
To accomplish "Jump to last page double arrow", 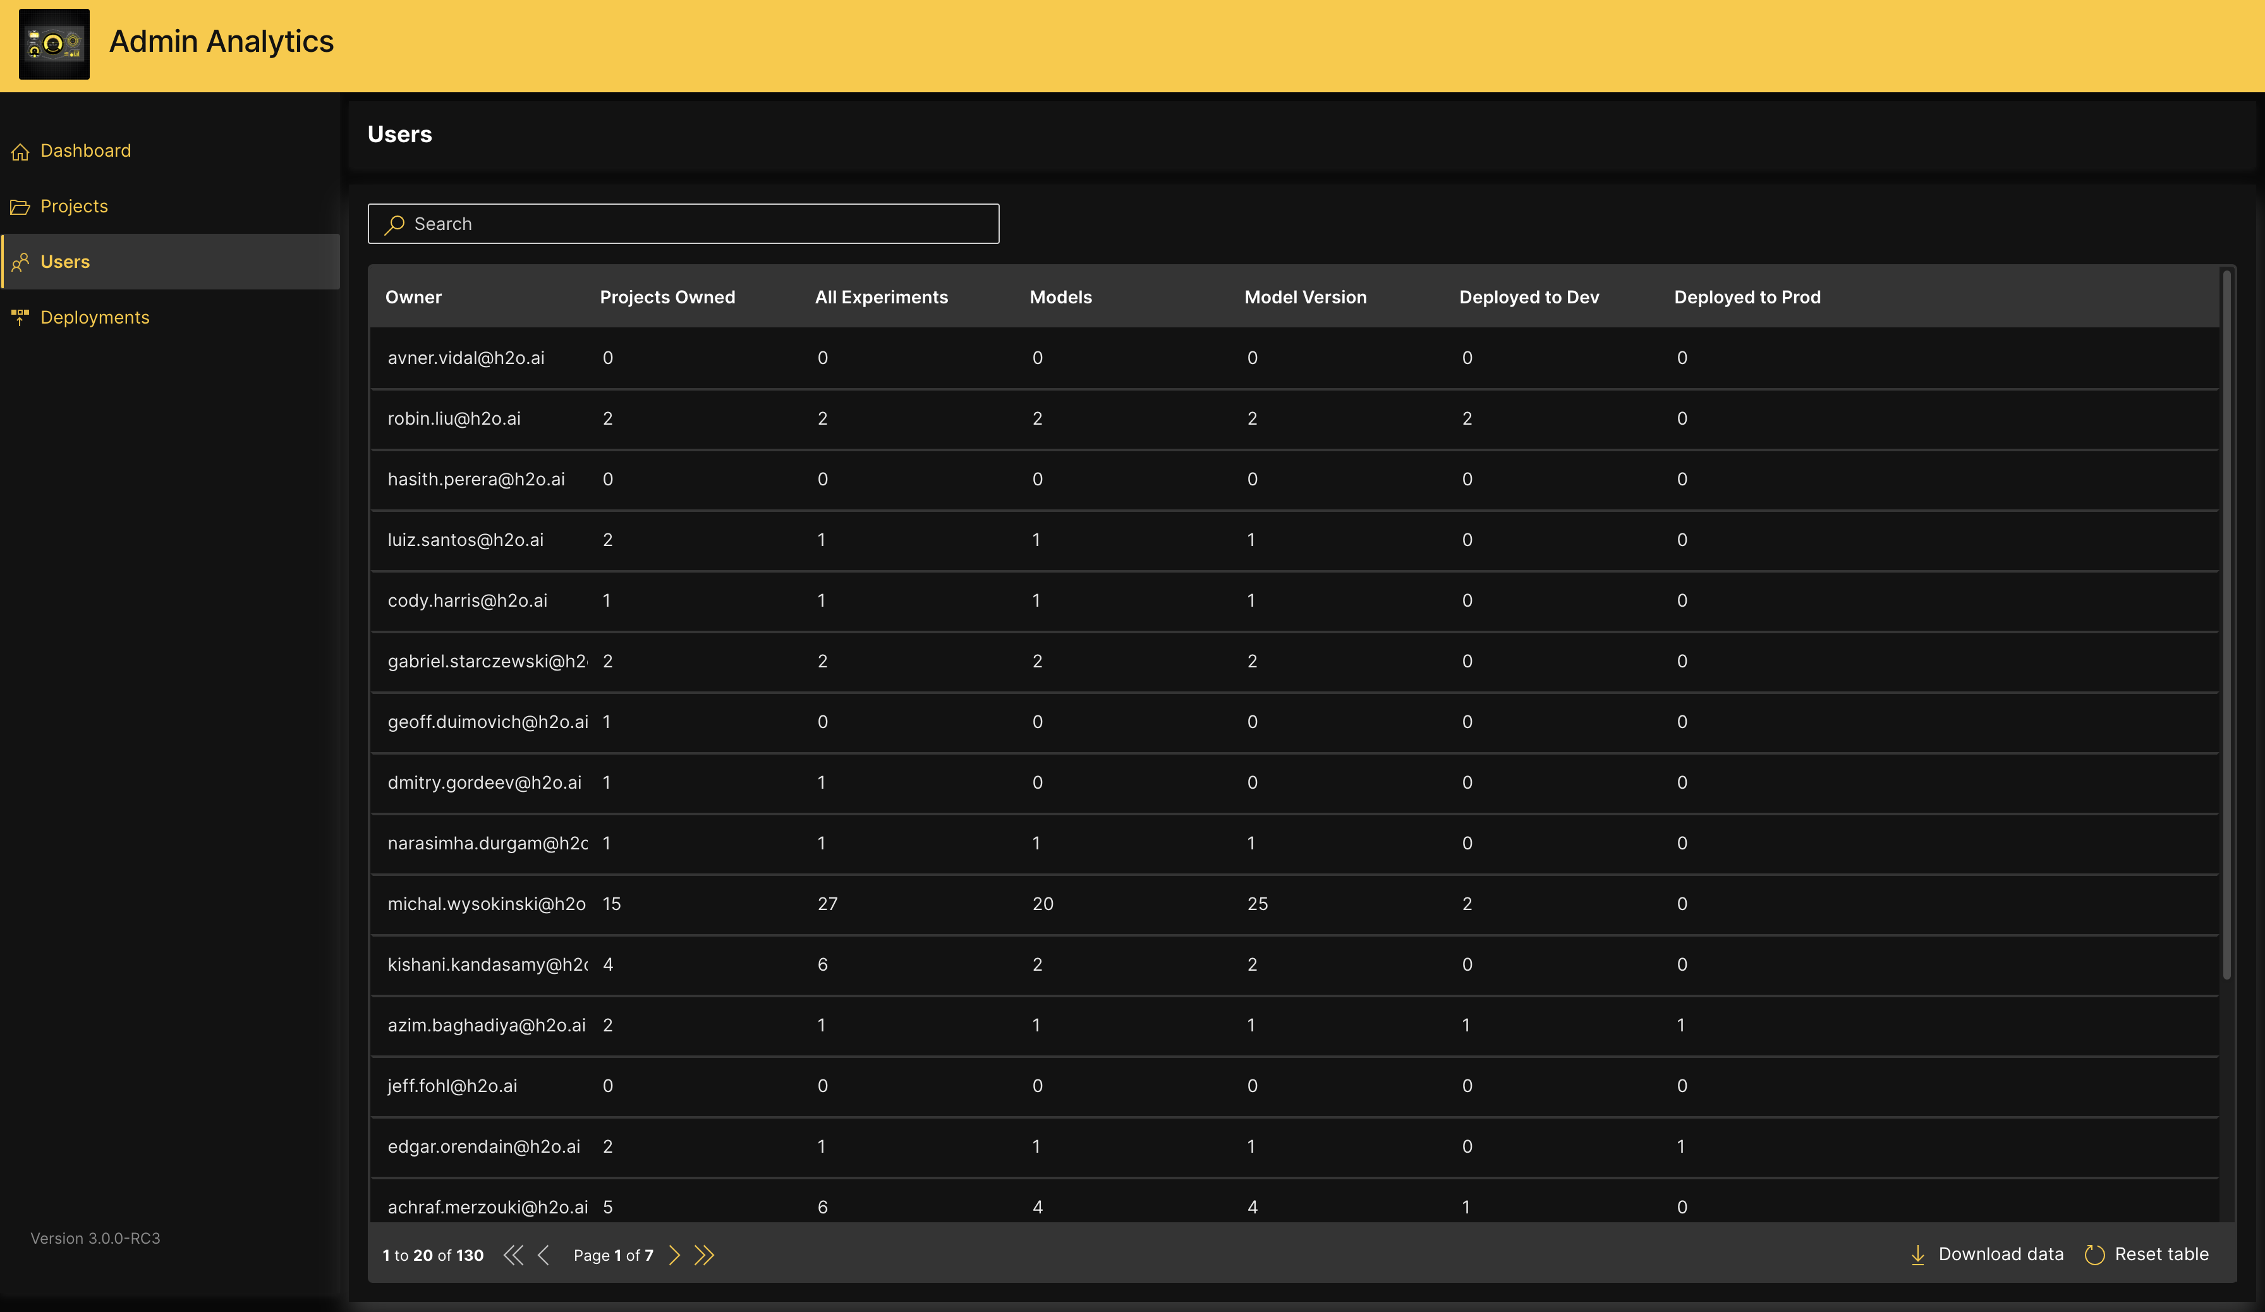I will coord(705,1255).
